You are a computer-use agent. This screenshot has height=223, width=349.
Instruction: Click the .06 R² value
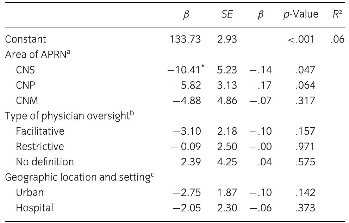click(x=337, y=39)
